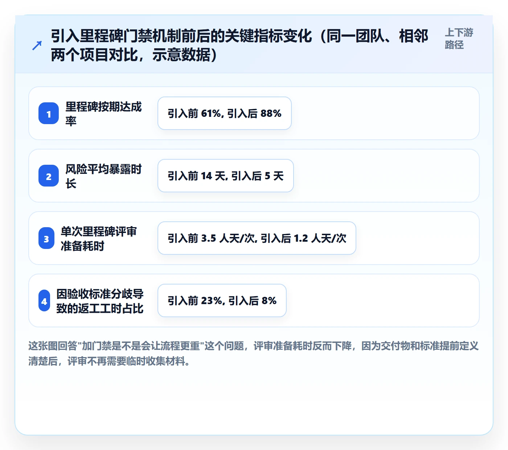Click the label 风险平均暴露时长

[103, 176]
